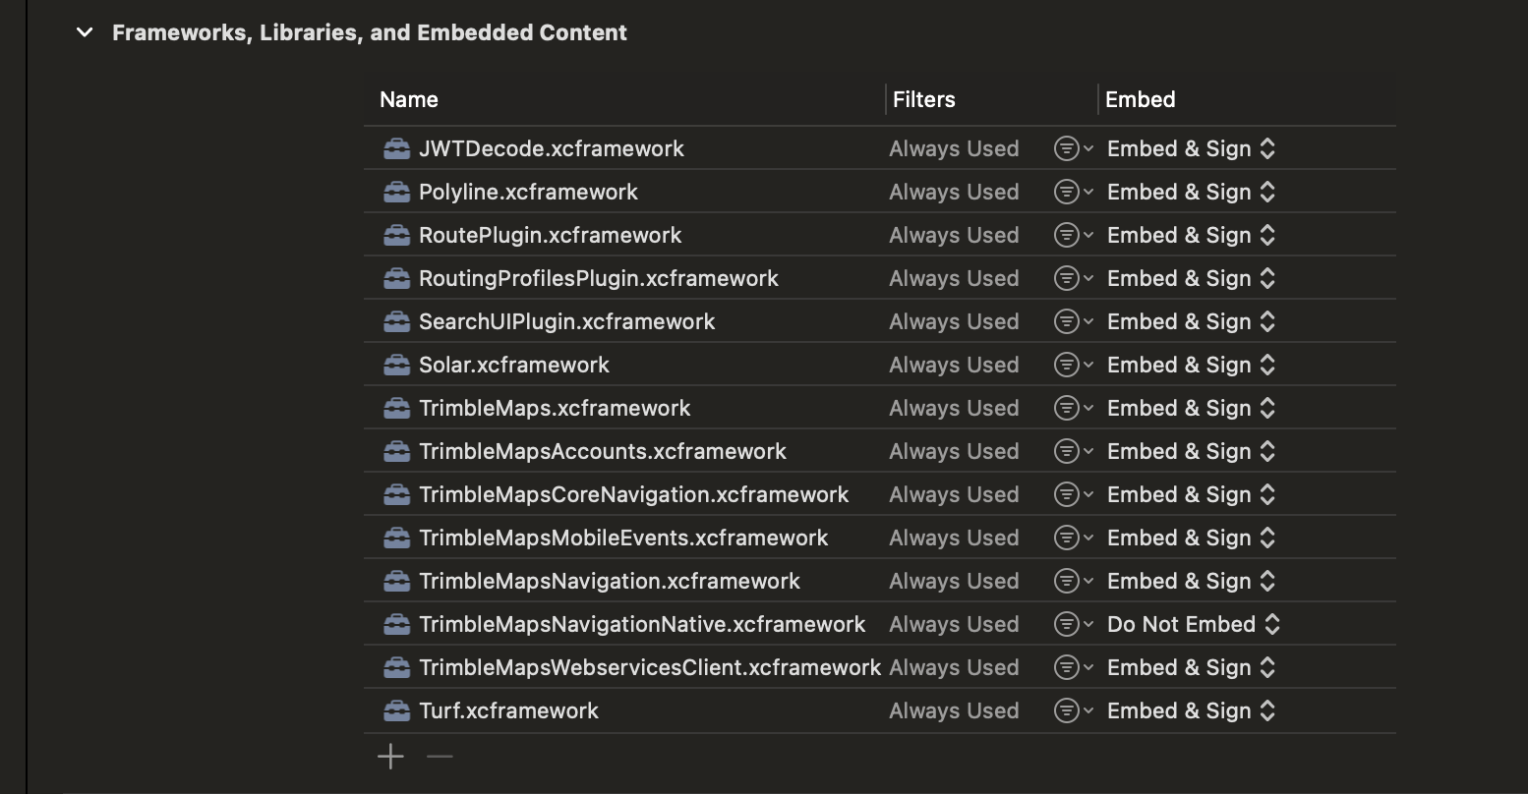Collapse the Frameworks, Libraries, and Embedded Content section
The image size is (1528, 794).
click(x=86, y=32)
